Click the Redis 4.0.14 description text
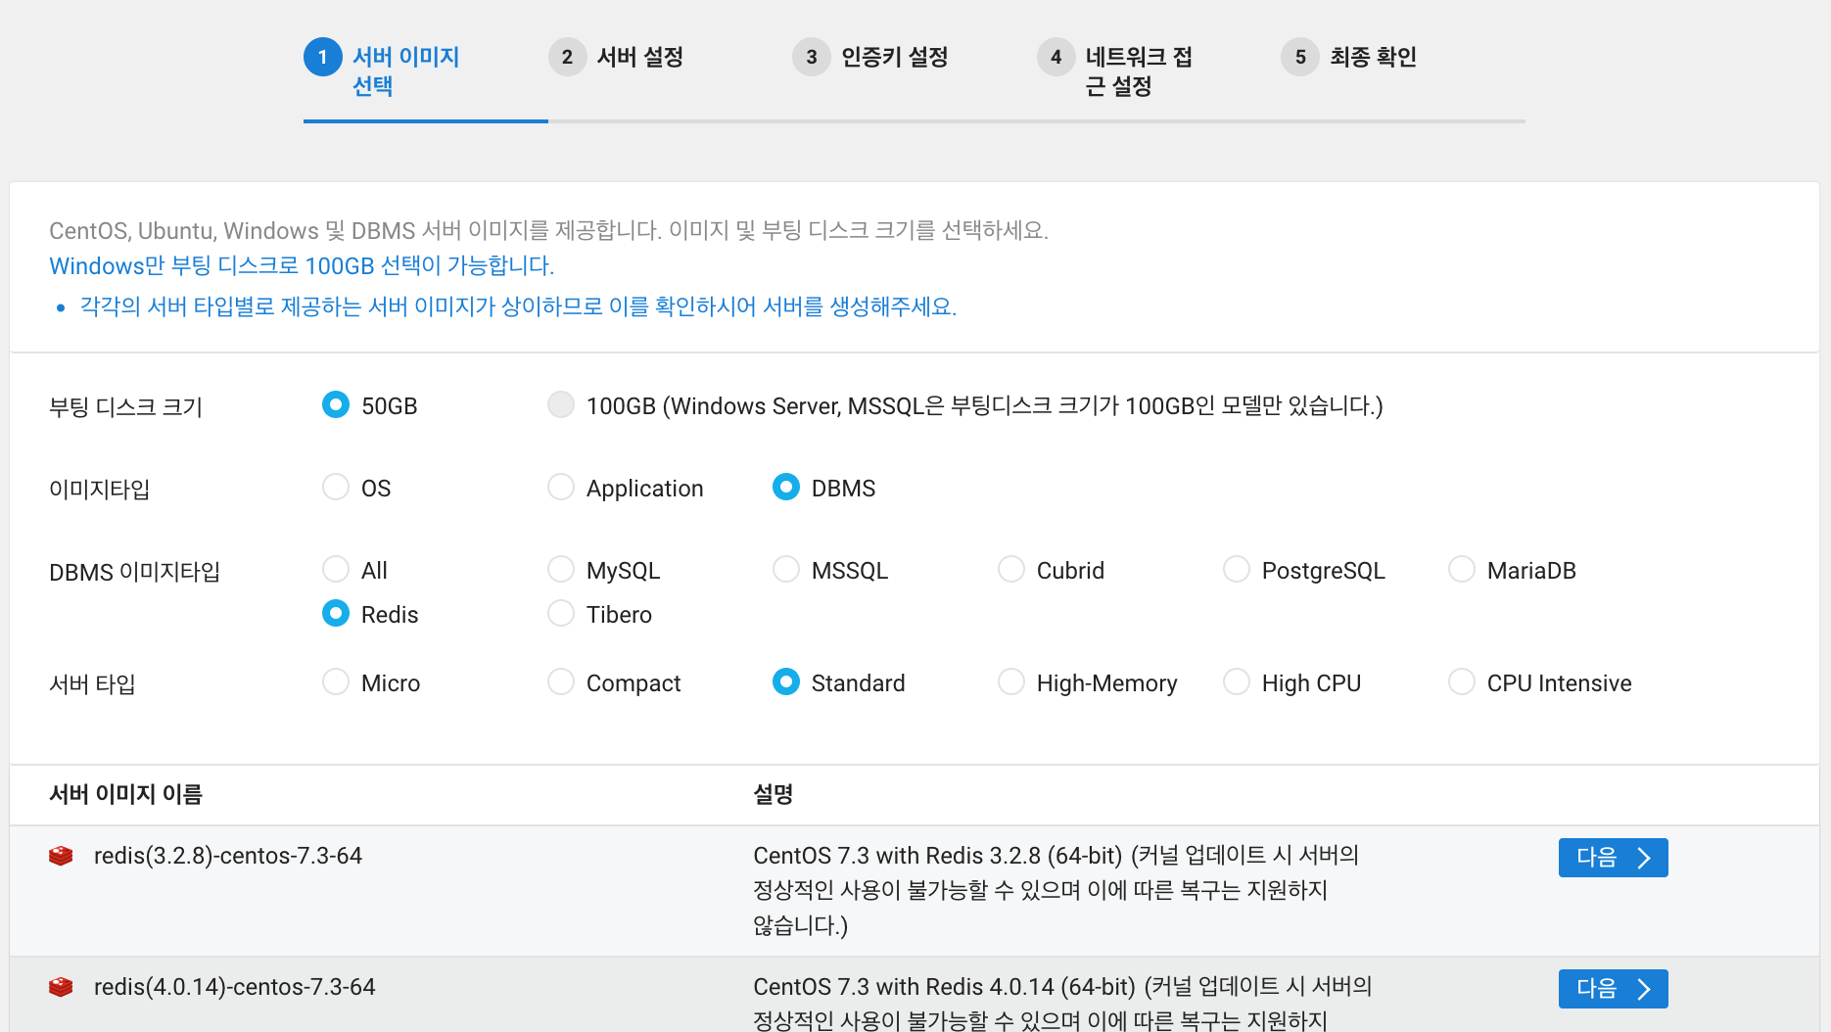Viewport: 1831px width, 1032px height. click(1062, 1002)
